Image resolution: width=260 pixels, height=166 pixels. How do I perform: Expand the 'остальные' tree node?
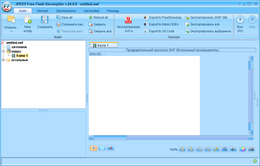[x=3, y=60]
